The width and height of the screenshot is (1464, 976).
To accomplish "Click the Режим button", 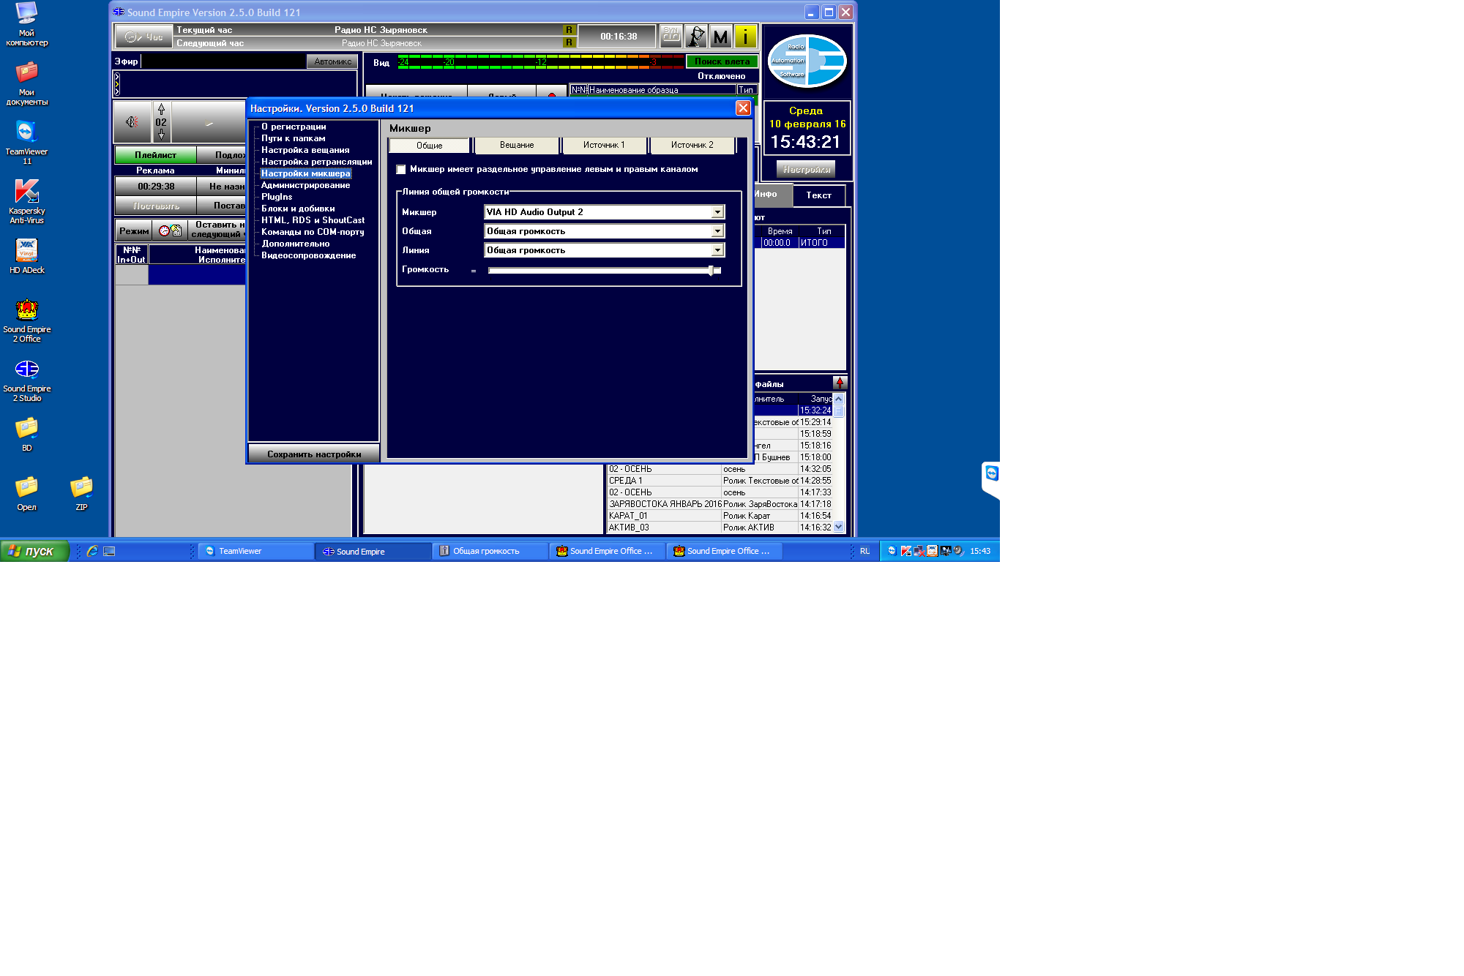I will 134,231.
